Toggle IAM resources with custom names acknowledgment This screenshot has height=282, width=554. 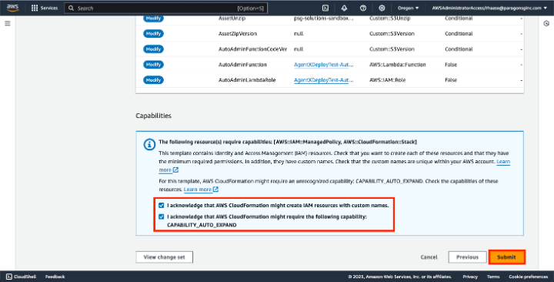pos(162,205)
